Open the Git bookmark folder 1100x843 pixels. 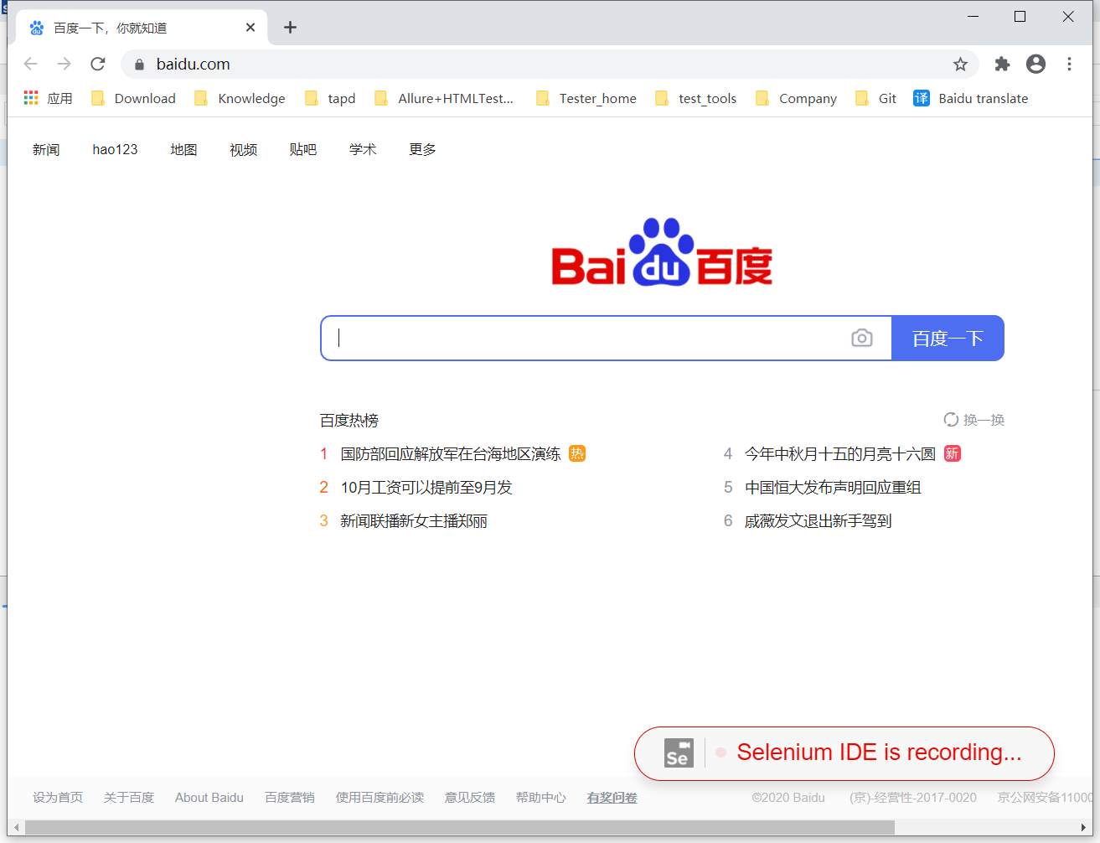tap(875, 98)
